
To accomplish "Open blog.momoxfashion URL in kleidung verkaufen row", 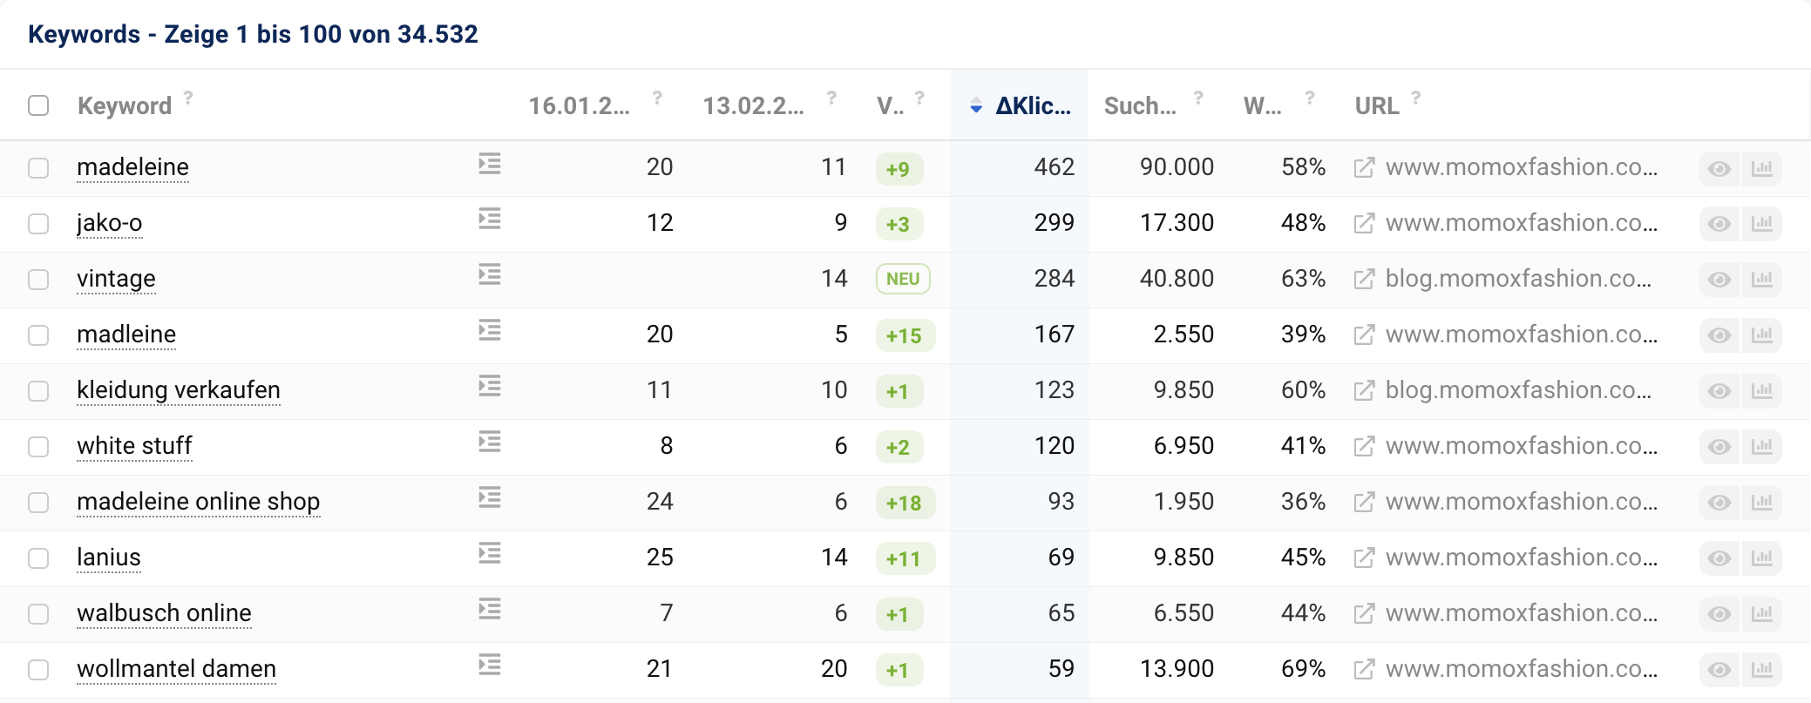I will click(1518, 390).
